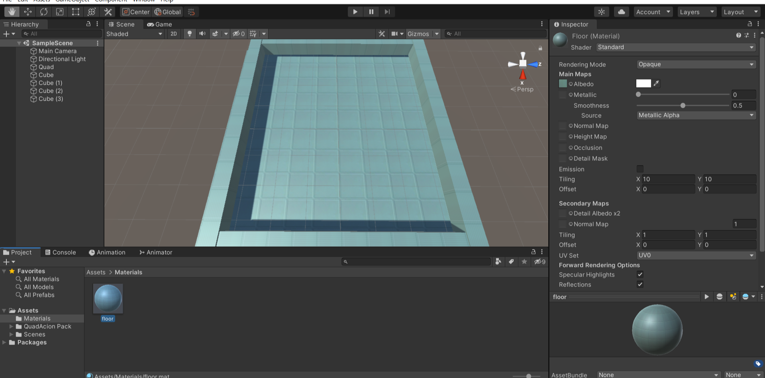Open Albedo color swatch
765x378 pixels.
pyautogui.click(x=643, y=84)
